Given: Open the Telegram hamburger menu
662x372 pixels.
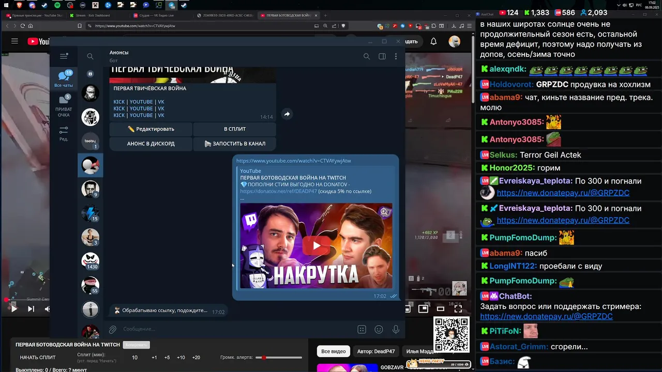Looking at the screenshot, I should coord(64,56).
